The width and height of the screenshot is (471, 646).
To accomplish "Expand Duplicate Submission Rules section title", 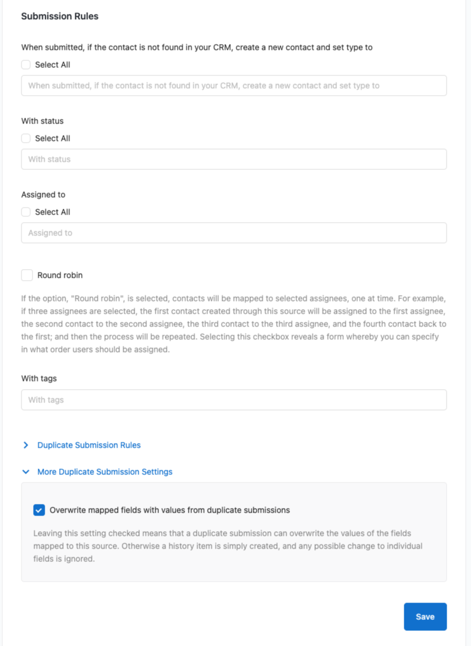I will click(89, 445).
